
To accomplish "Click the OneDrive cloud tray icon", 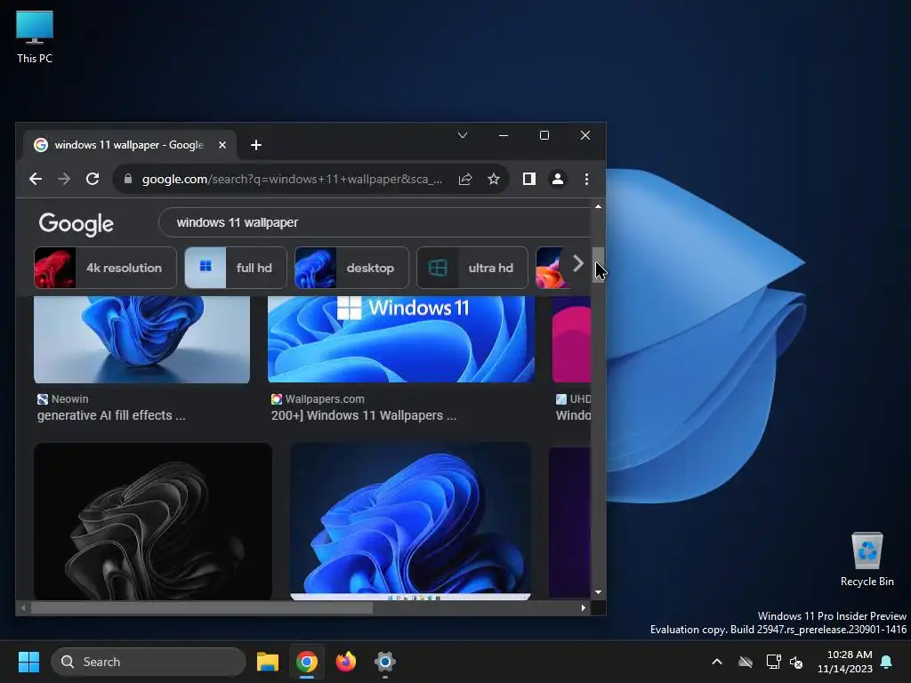I will [746, 662].
